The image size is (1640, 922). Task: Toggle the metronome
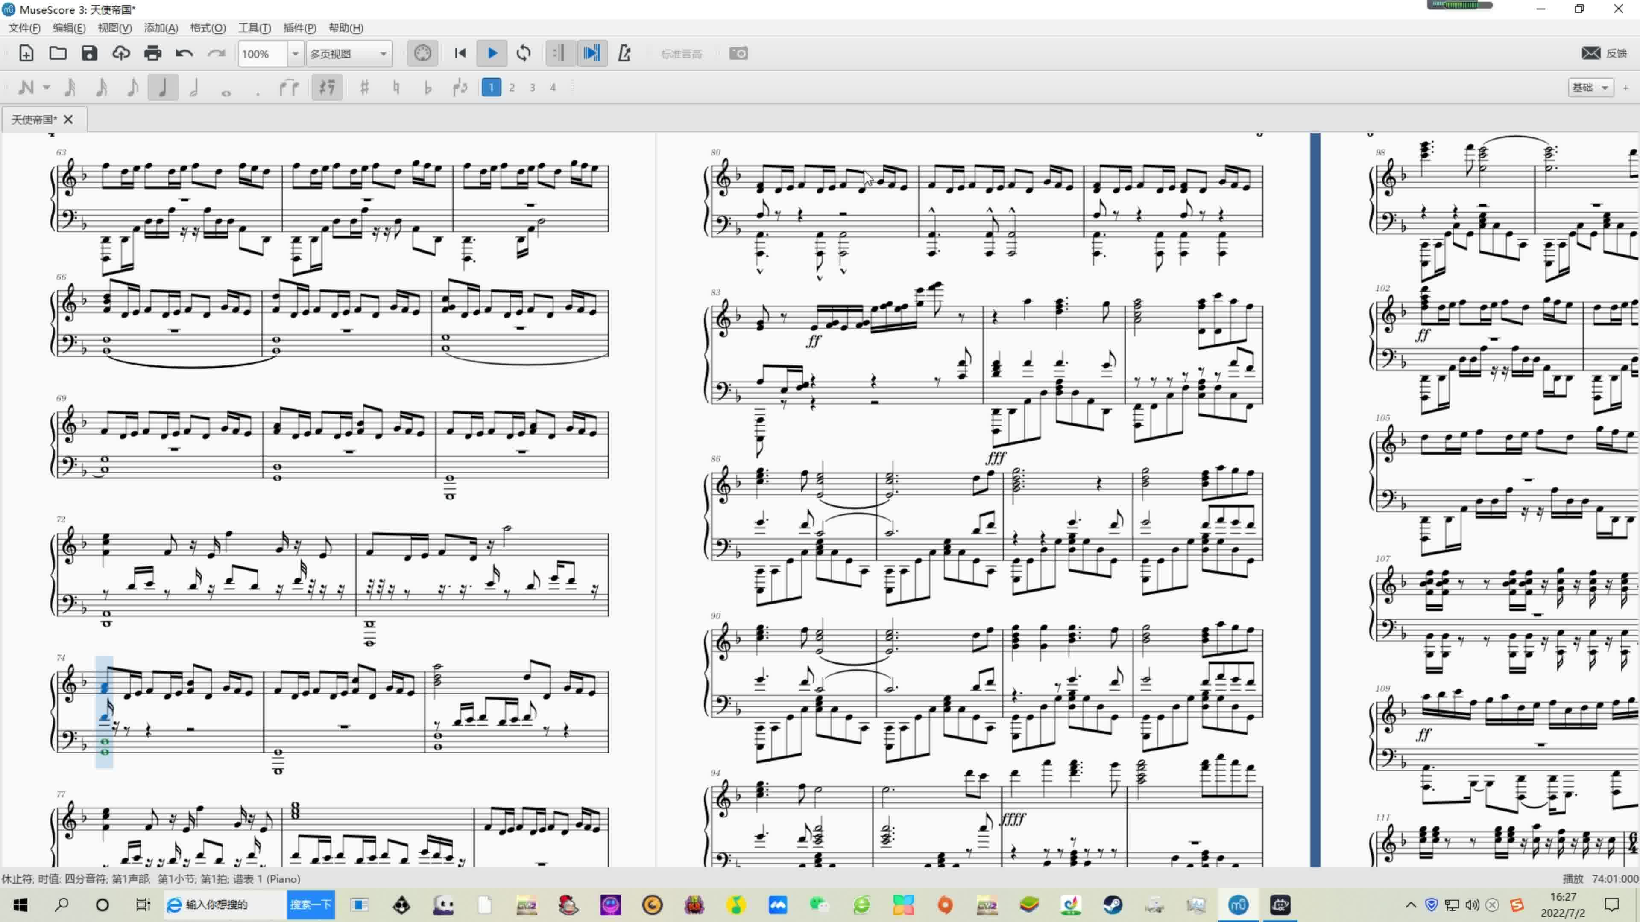point(624,53)
